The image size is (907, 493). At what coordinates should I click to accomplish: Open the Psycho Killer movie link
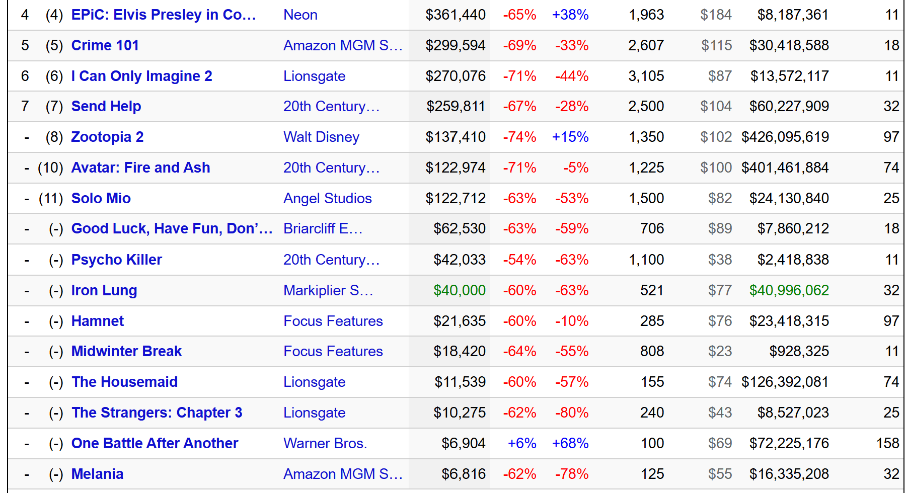tap(116, 260)
